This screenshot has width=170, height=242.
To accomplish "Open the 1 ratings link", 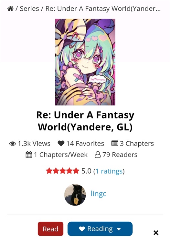I will pyautogui.click(x=109, y=171).
